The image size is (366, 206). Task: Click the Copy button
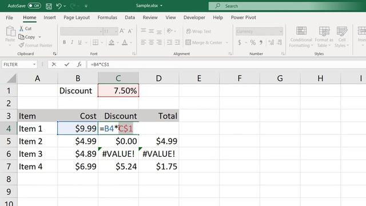click(x=27, y=37)
